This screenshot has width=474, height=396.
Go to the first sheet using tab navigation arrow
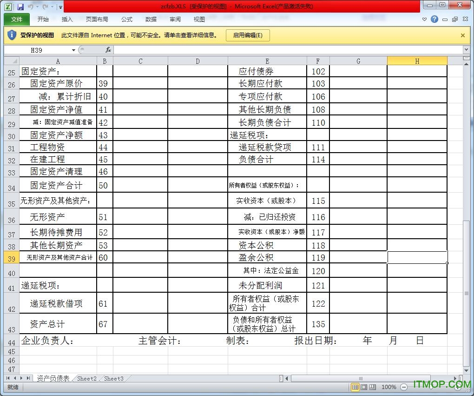[8, 378]
